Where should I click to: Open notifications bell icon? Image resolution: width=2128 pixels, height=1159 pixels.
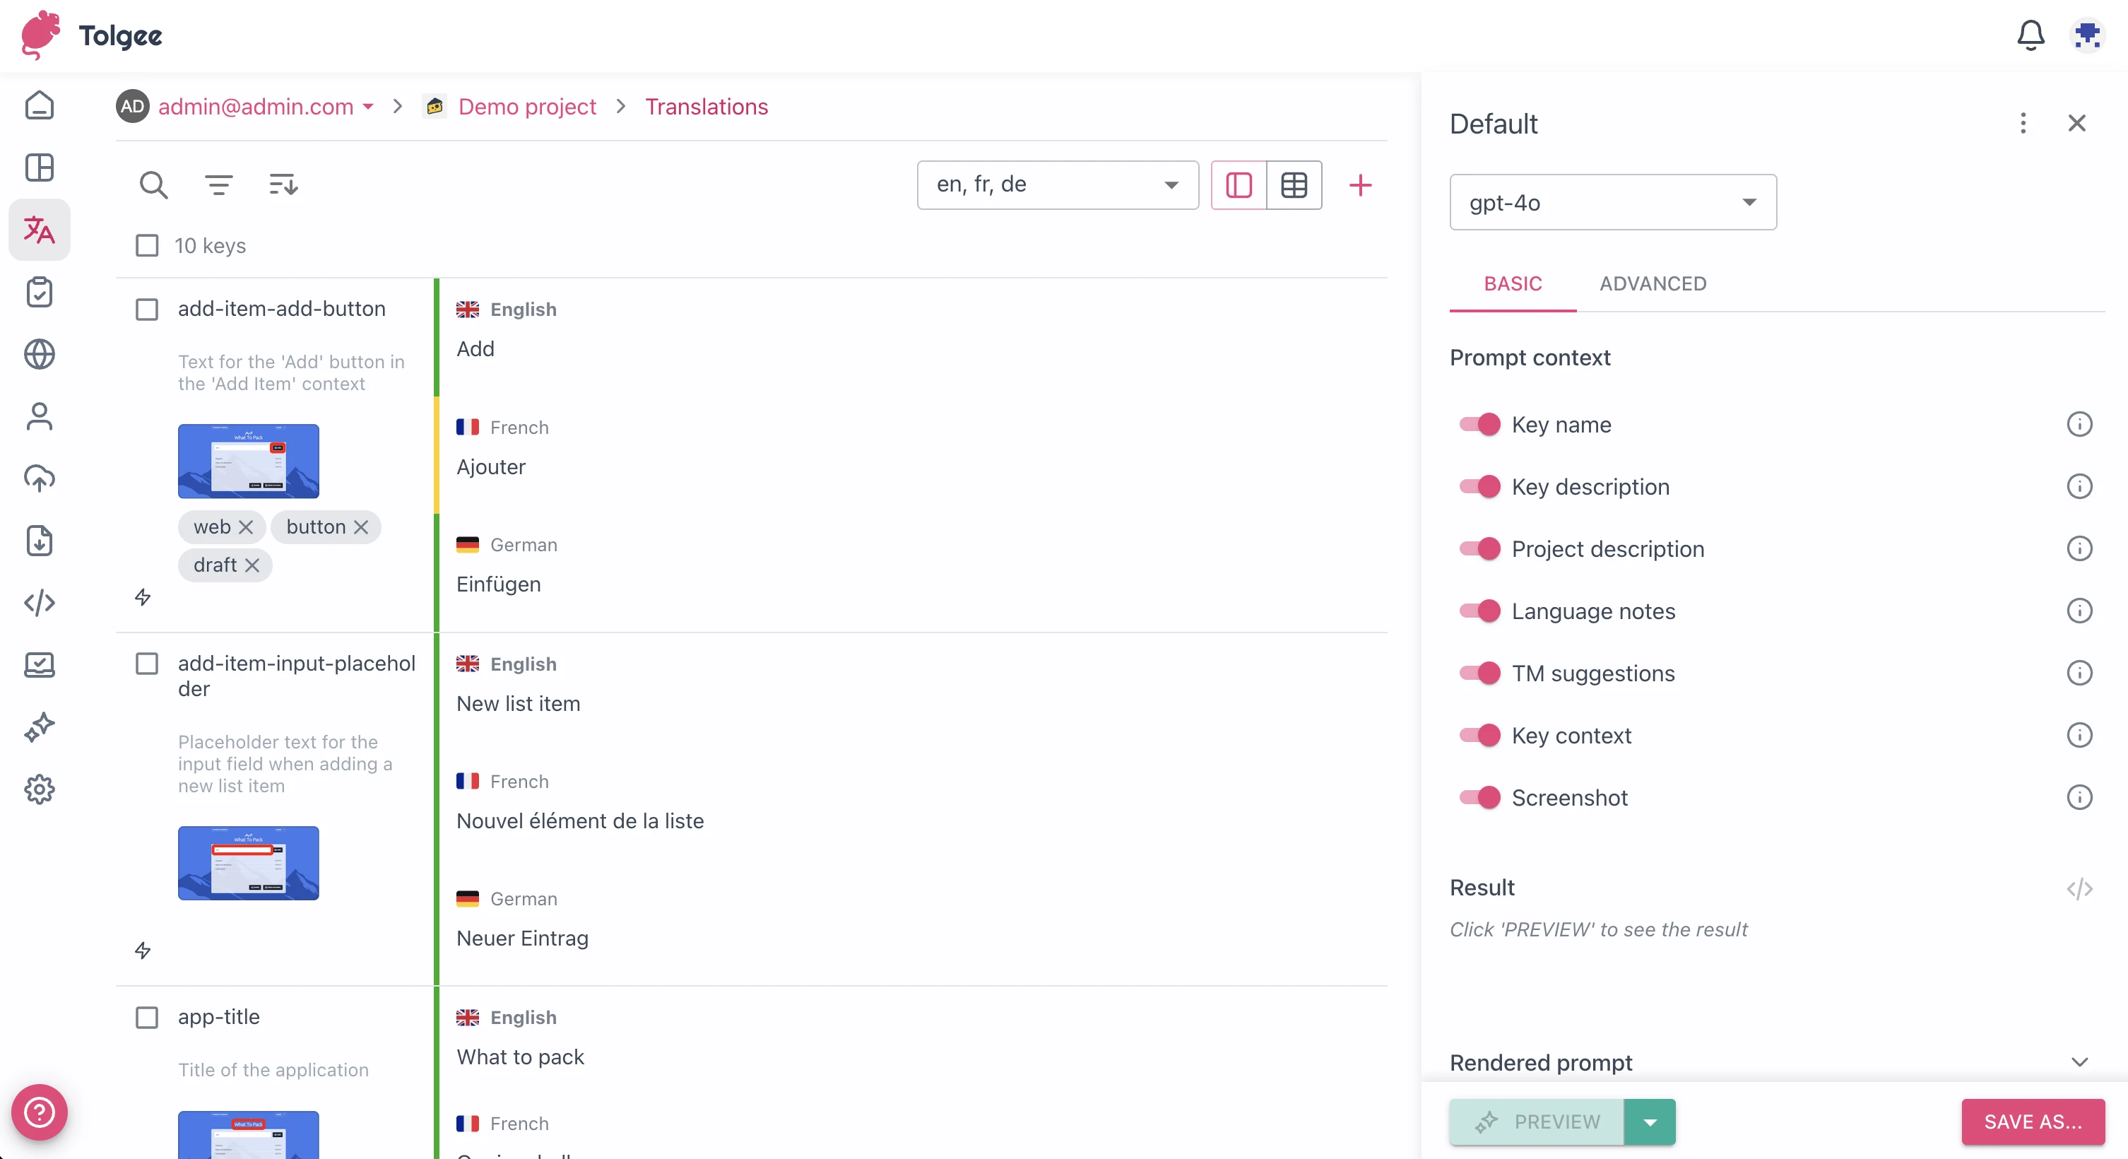pos(2030,35)
